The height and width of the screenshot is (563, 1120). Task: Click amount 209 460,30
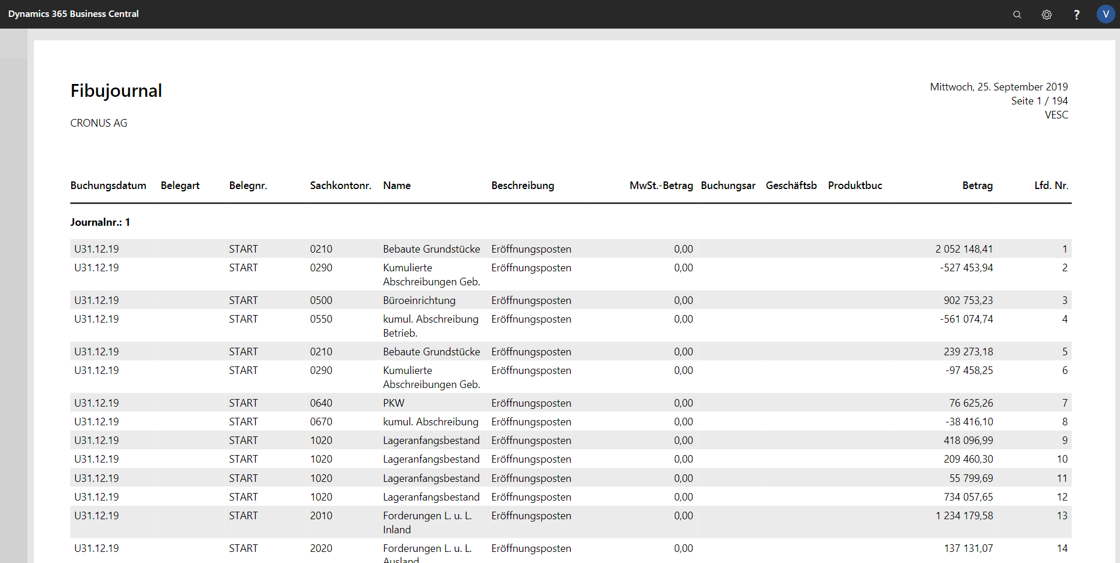tap(968, 459)
